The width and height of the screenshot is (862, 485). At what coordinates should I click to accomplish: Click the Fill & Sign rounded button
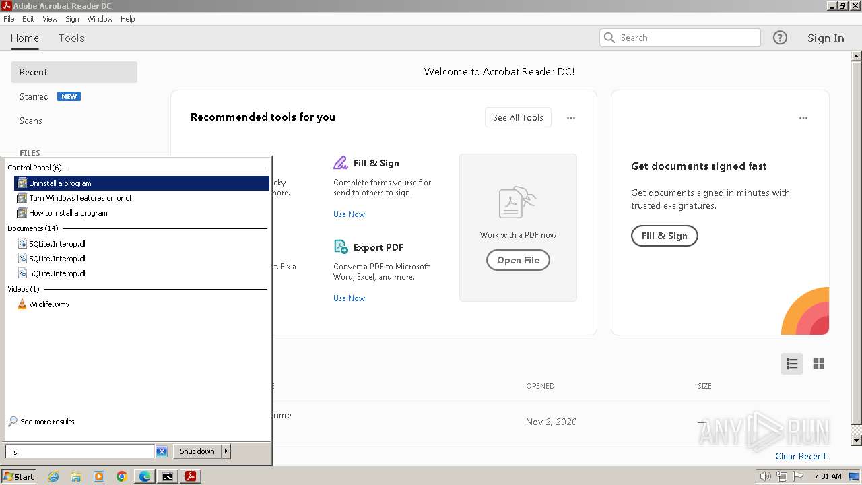pos(664,236)
